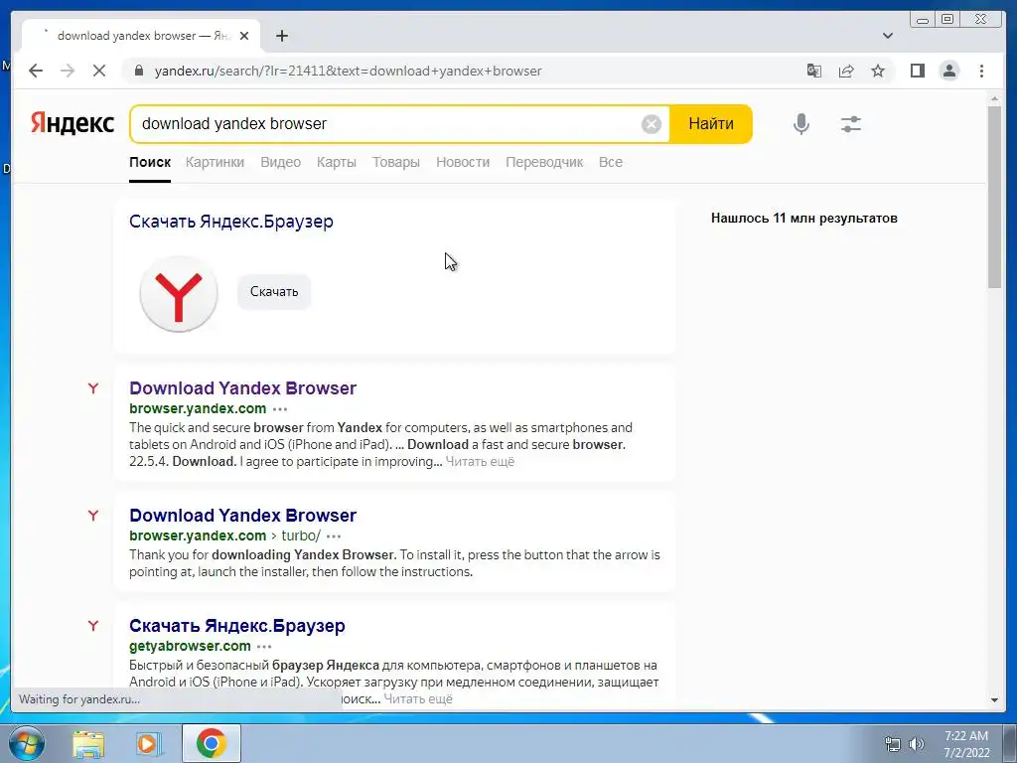Viewport: 1017px width, 763px height.
Task: Open options dots beside getyabrowser.com
Action: [264, 647]
